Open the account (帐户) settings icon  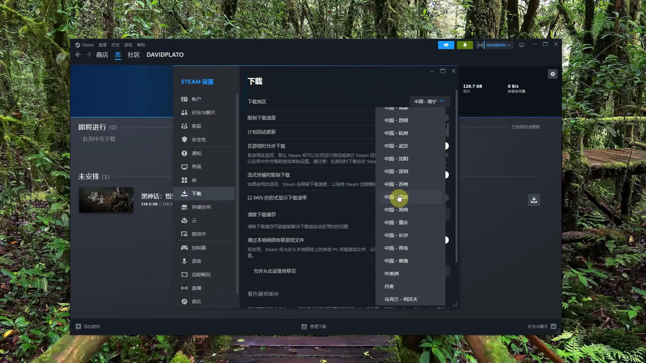(x=184, y=99)
